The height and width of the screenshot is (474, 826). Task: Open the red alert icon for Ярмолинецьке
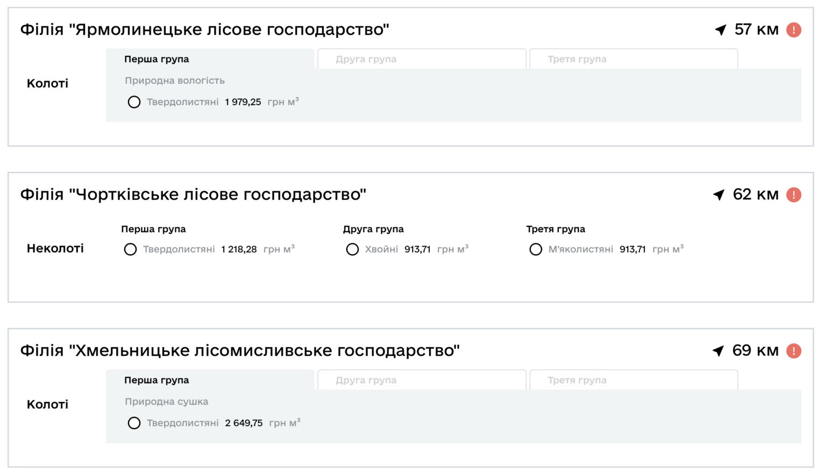pos(794,30)
